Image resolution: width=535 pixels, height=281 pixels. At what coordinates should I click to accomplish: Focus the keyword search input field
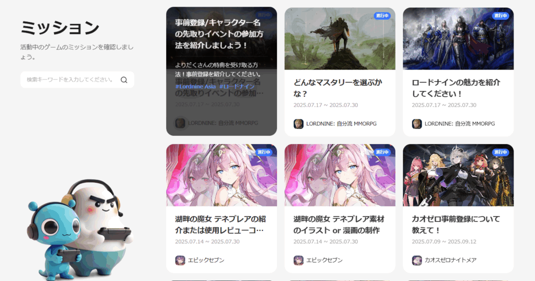click(77, 80)
